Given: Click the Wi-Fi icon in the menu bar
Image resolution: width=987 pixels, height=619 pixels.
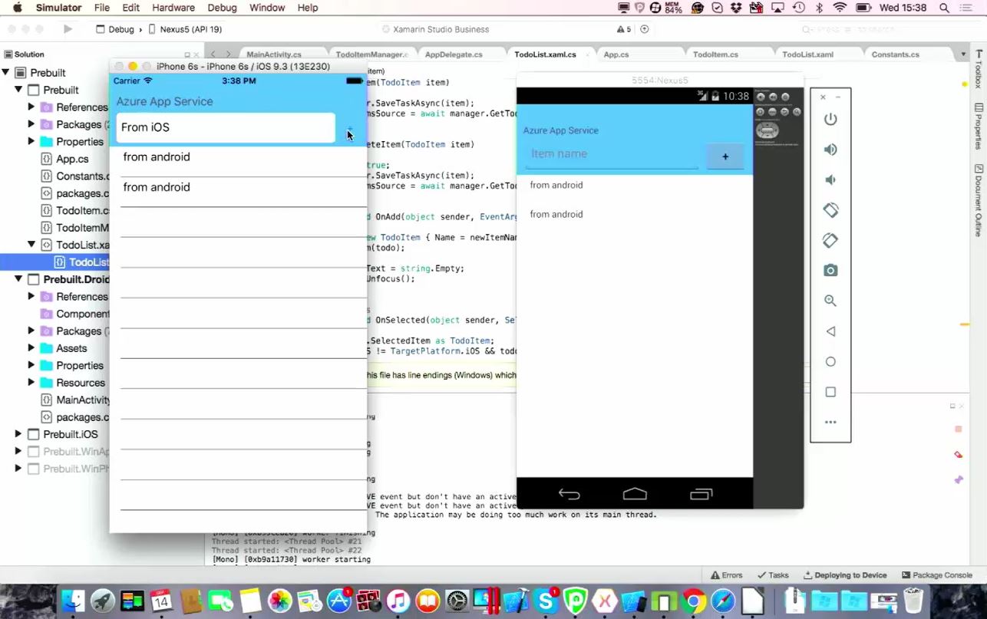Looking at the screenshot, I should 840,8.
